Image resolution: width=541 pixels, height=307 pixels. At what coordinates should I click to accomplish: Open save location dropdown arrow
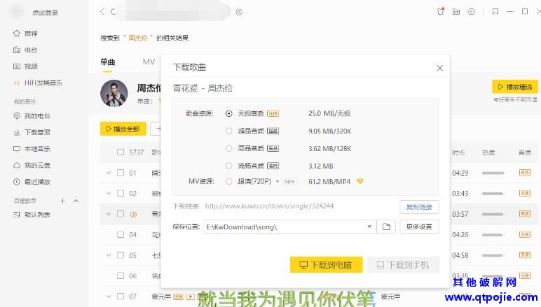click(369, 227)
